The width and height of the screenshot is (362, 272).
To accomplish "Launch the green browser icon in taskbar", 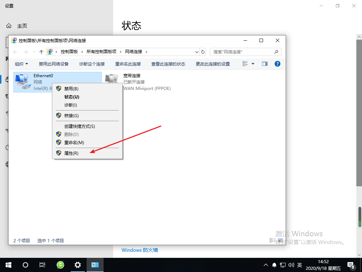I will pos(60,265).
